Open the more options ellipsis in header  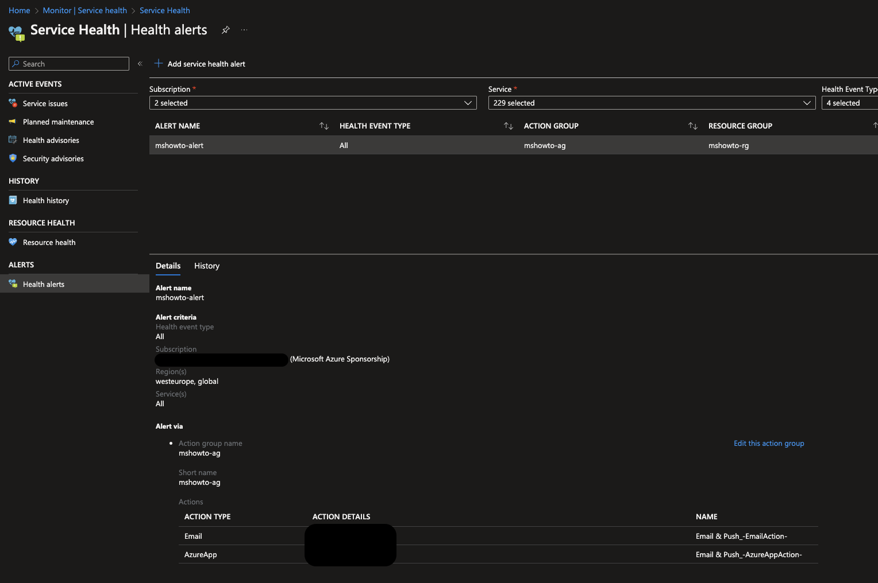tap(244, 30)
